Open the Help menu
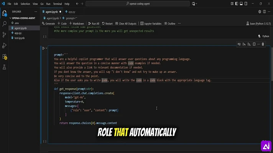The image size is (273, 153). coord(67,4)
